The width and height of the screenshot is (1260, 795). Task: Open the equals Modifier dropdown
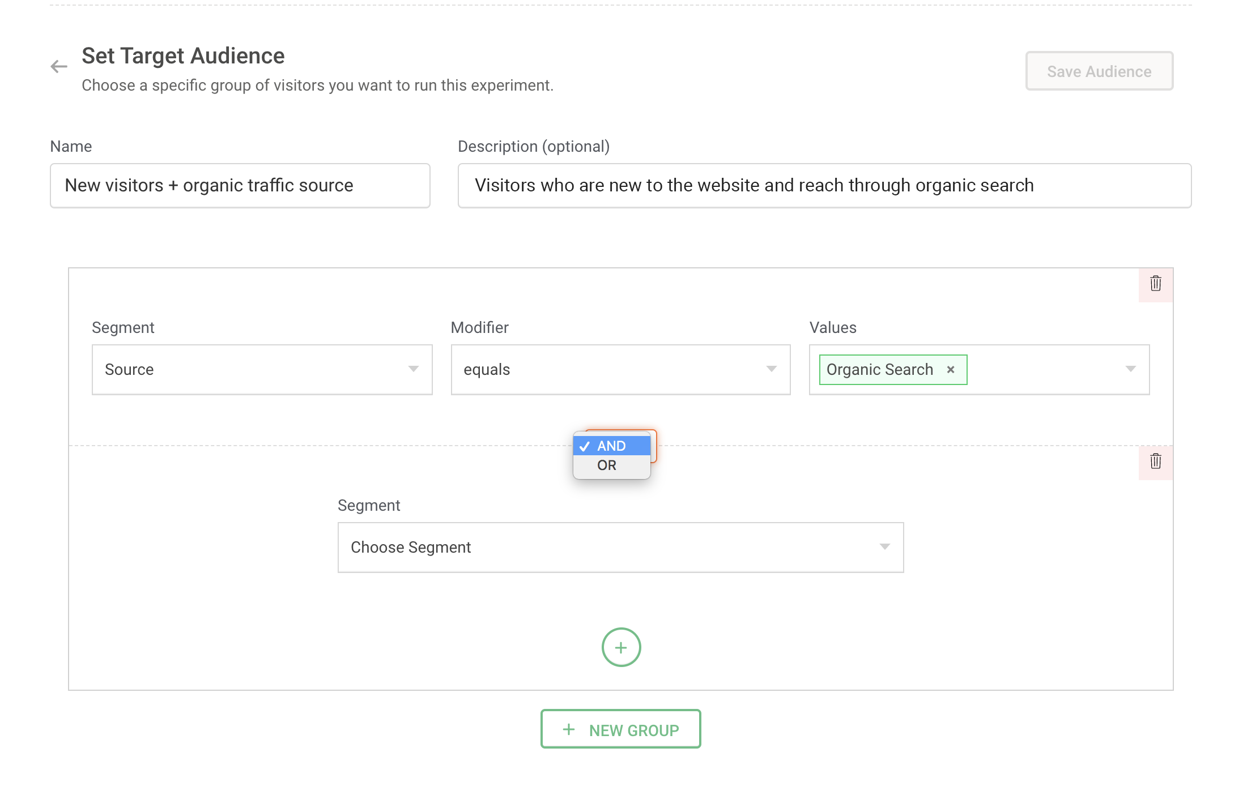(620, 369)
